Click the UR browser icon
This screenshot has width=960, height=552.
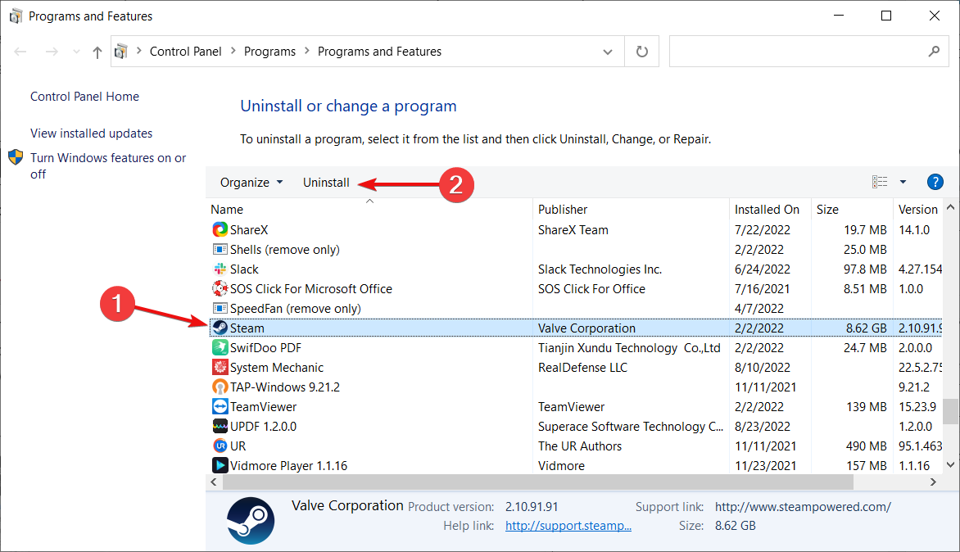pyautogui.click(x=220, y=446)
